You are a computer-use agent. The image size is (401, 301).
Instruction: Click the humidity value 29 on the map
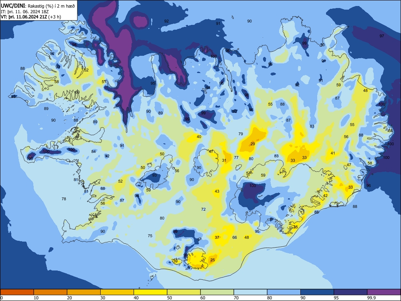pos(253,144)
